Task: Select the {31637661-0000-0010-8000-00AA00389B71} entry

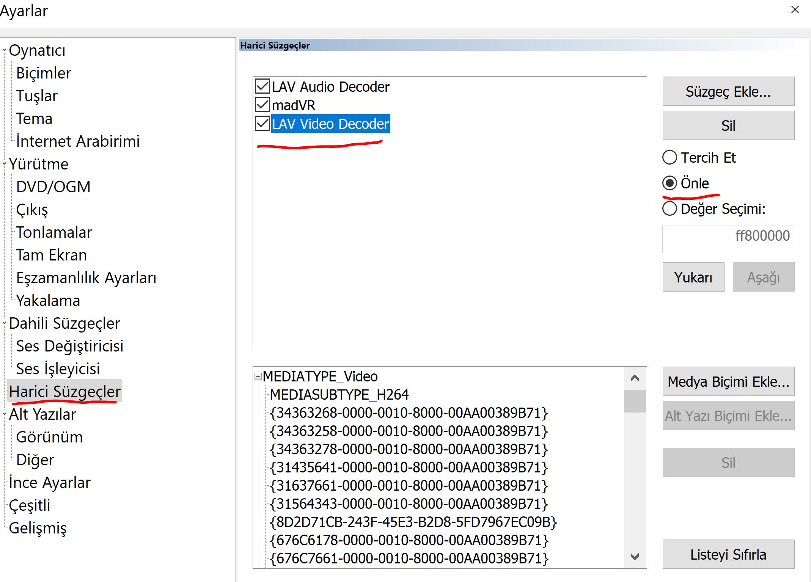Action: (409, 485)
